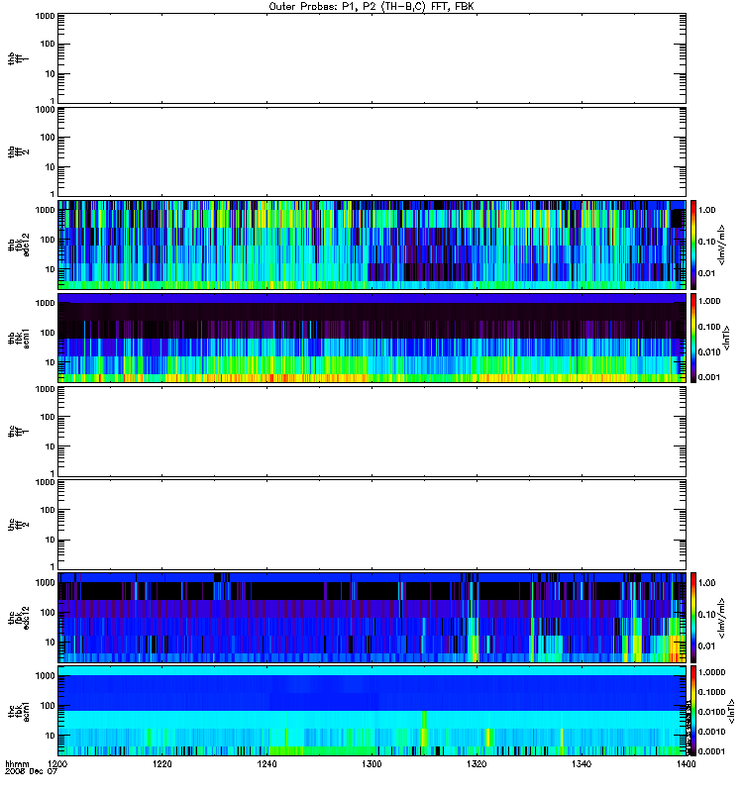Click the 1320 time axis label
This screenshot has width=743, height=792.
click(x=477, y=764)
